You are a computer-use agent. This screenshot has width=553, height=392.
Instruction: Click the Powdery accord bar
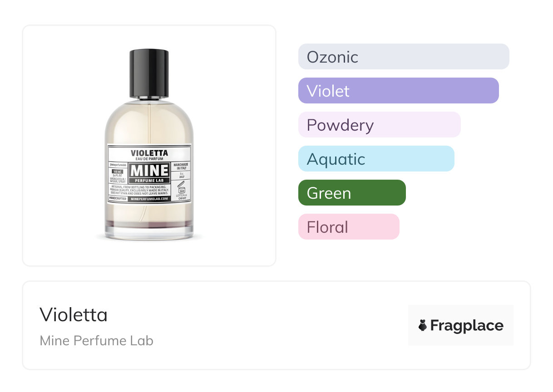pyautogui.click(x=379, y=125)
